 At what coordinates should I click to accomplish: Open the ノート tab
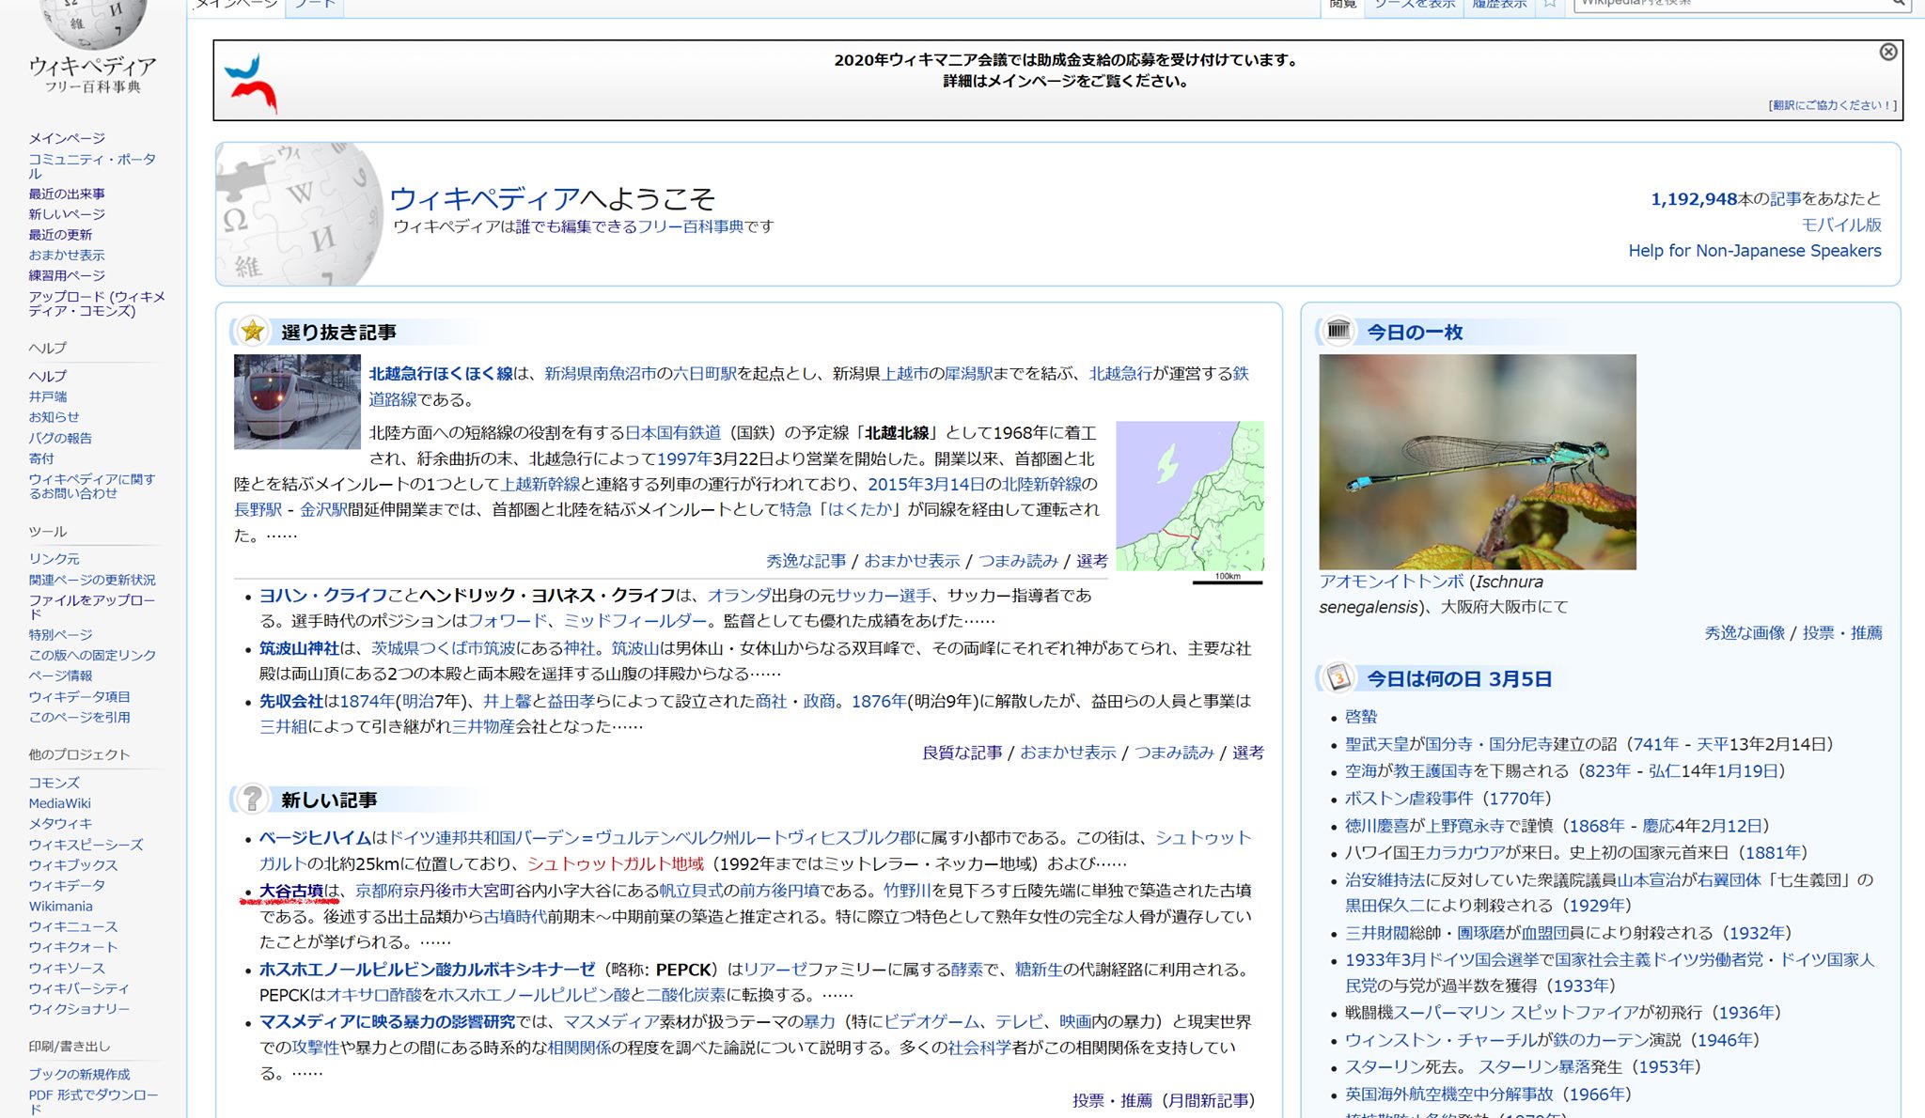pyautogui.click(x=315, y=6)
